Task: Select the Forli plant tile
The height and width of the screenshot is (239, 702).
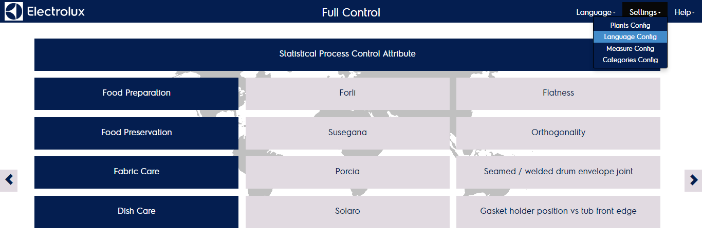Action: tap(347, 93)
